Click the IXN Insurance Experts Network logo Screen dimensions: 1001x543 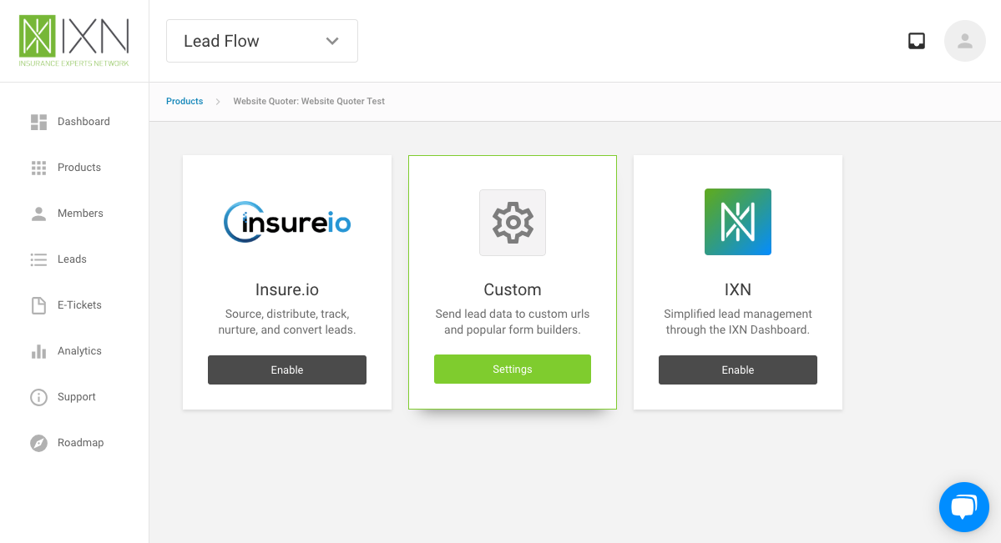(x=74, y=41)
